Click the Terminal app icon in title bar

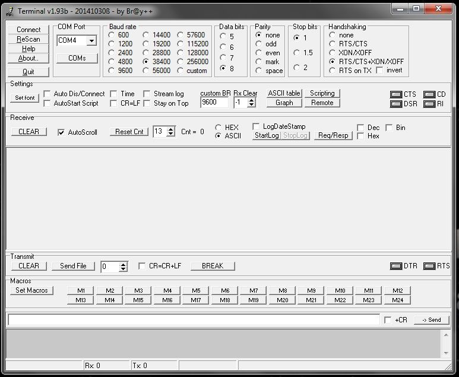click(10, 11)
